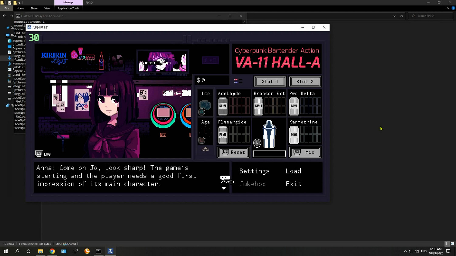Image resolution: width=456 pixels, height=256 pixels.
Task: Click the shaker fill progress bar
Action: (x=269, y=154)
